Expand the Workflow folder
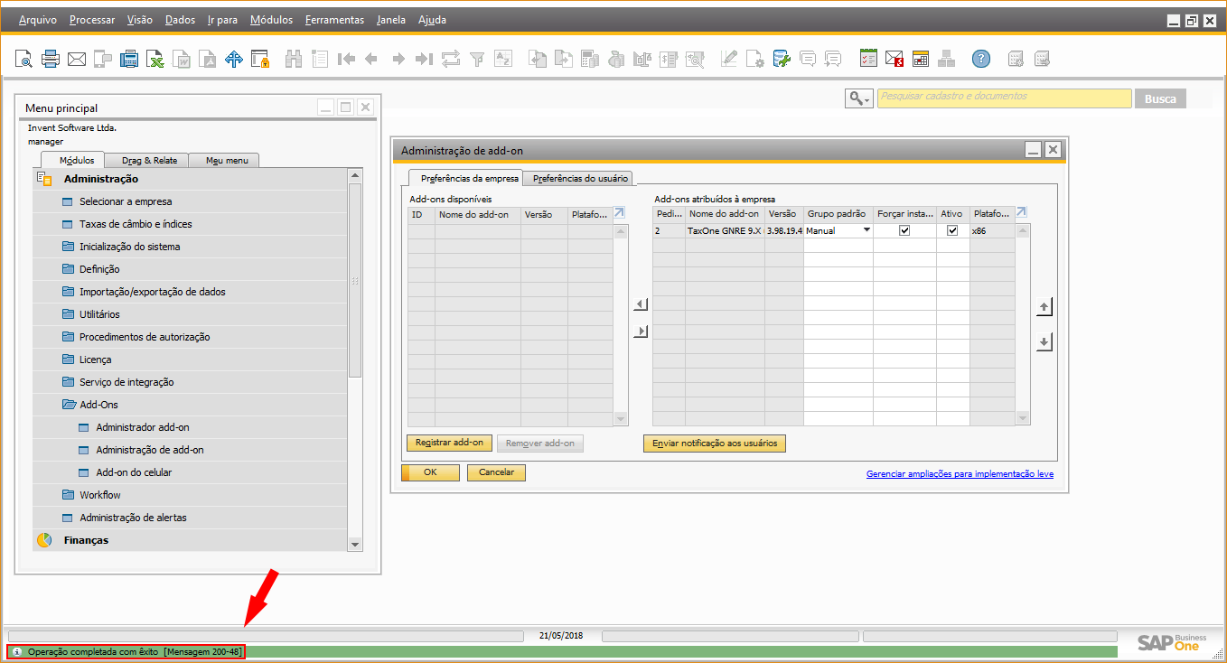 pos(70,495)
